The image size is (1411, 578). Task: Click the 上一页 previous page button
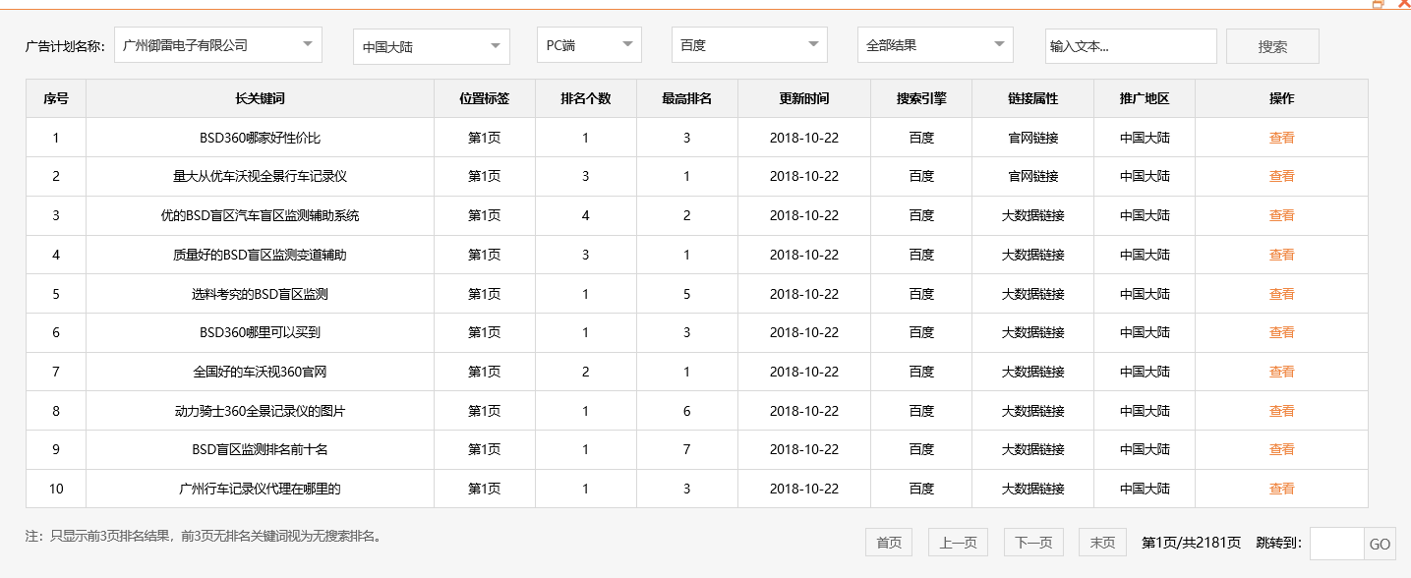(x=957, y=542)
